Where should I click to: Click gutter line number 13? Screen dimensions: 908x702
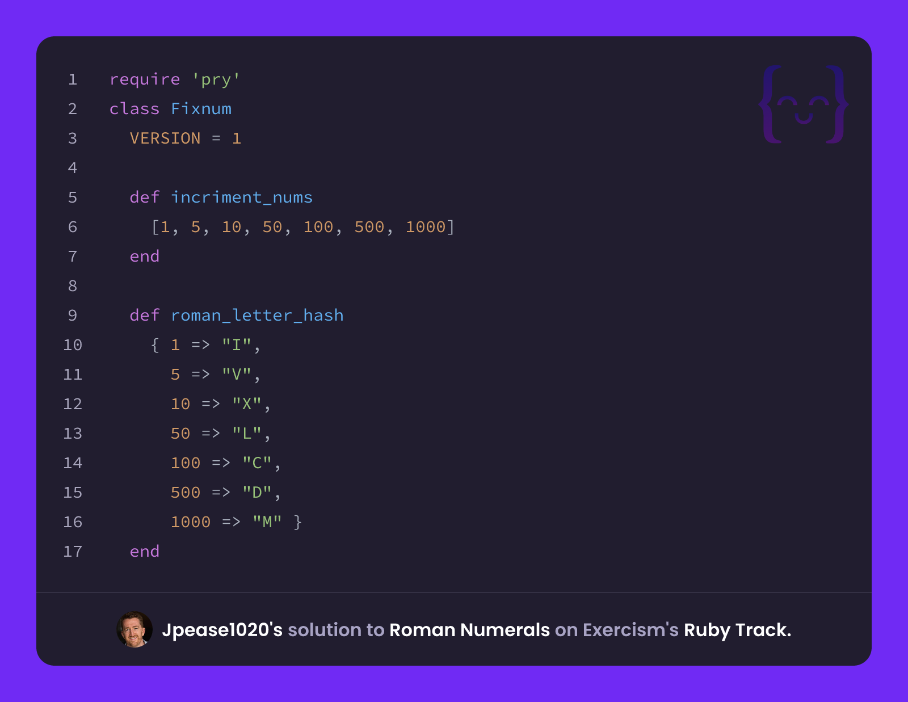click(73, 434)
